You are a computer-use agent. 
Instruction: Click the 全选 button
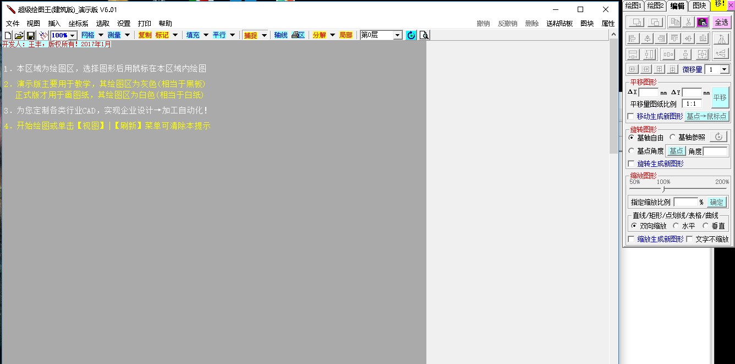coord(721,22)
